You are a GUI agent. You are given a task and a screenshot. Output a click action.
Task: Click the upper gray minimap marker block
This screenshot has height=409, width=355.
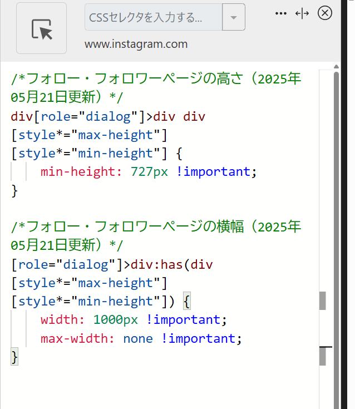coord(323,300)
